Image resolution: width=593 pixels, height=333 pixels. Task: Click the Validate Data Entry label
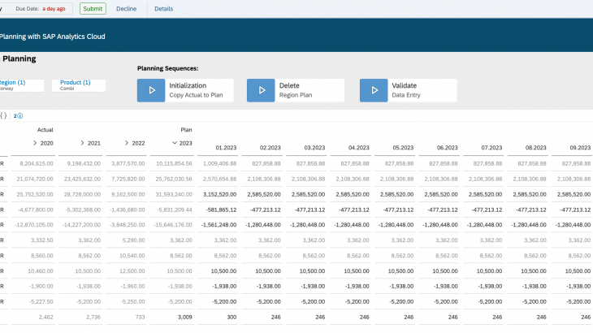(x=406, y=90)
